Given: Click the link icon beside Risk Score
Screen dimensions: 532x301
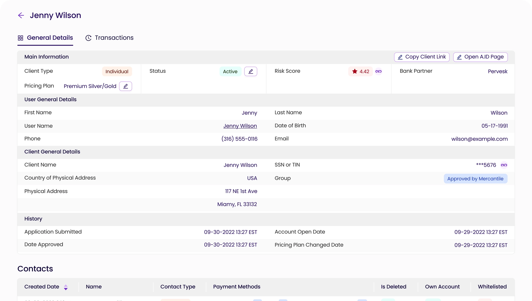Looking at the screenshot, I should click(x=378, y=71).
